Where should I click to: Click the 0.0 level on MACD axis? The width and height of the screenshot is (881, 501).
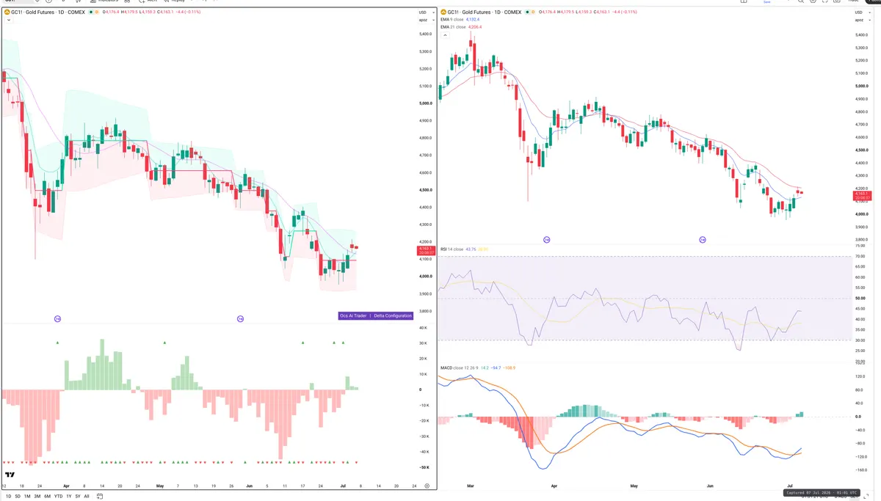click(858, 417)
